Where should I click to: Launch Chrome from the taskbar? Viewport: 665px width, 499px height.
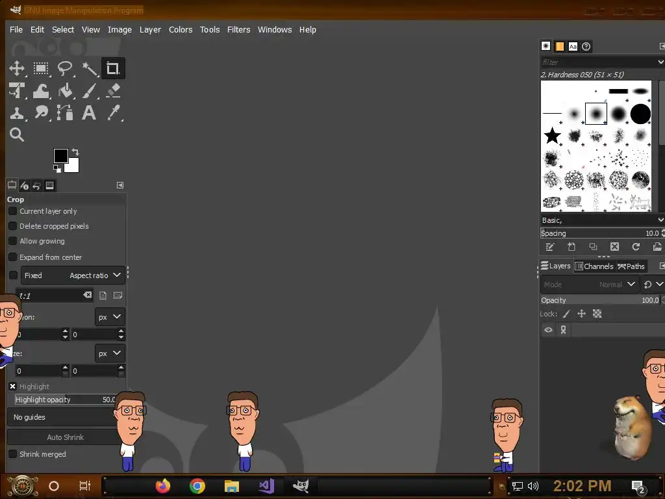(x=197, y=486)
